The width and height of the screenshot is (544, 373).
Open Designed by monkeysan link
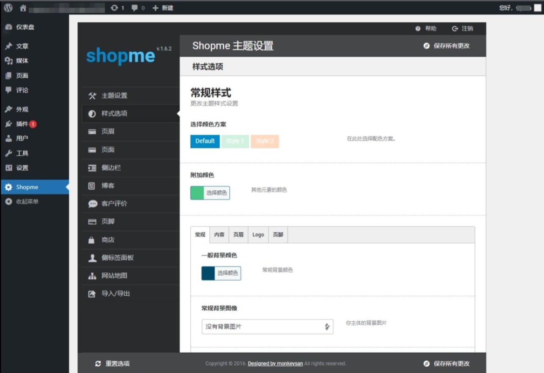[275, 363]
